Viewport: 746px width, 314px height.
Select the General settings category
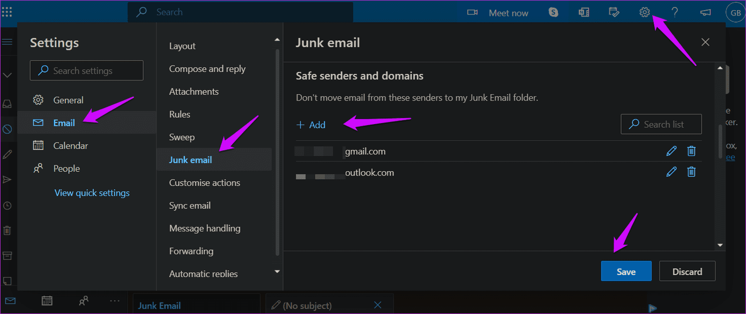pyautogui.click(x=87, y=100)
